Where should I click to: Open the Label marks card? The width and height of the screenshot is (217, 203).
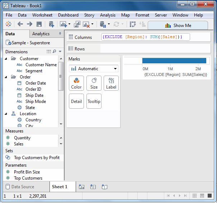point(111,83)
